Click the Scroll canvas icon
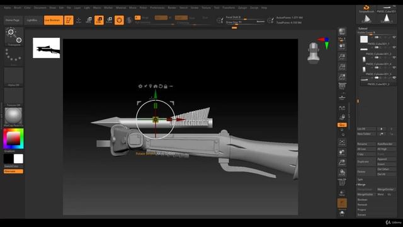 click(x=342, y=47)
